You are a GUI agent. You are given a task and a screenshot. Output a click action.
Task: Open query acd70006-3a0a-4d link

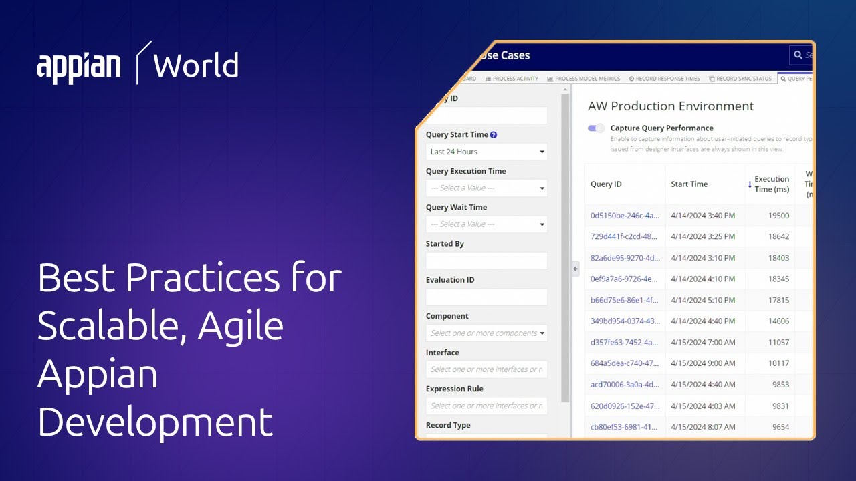[625, 385]
